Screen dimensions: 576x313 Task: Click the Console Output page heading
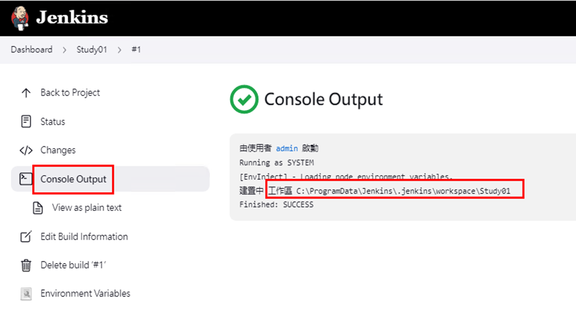point(323,99)
